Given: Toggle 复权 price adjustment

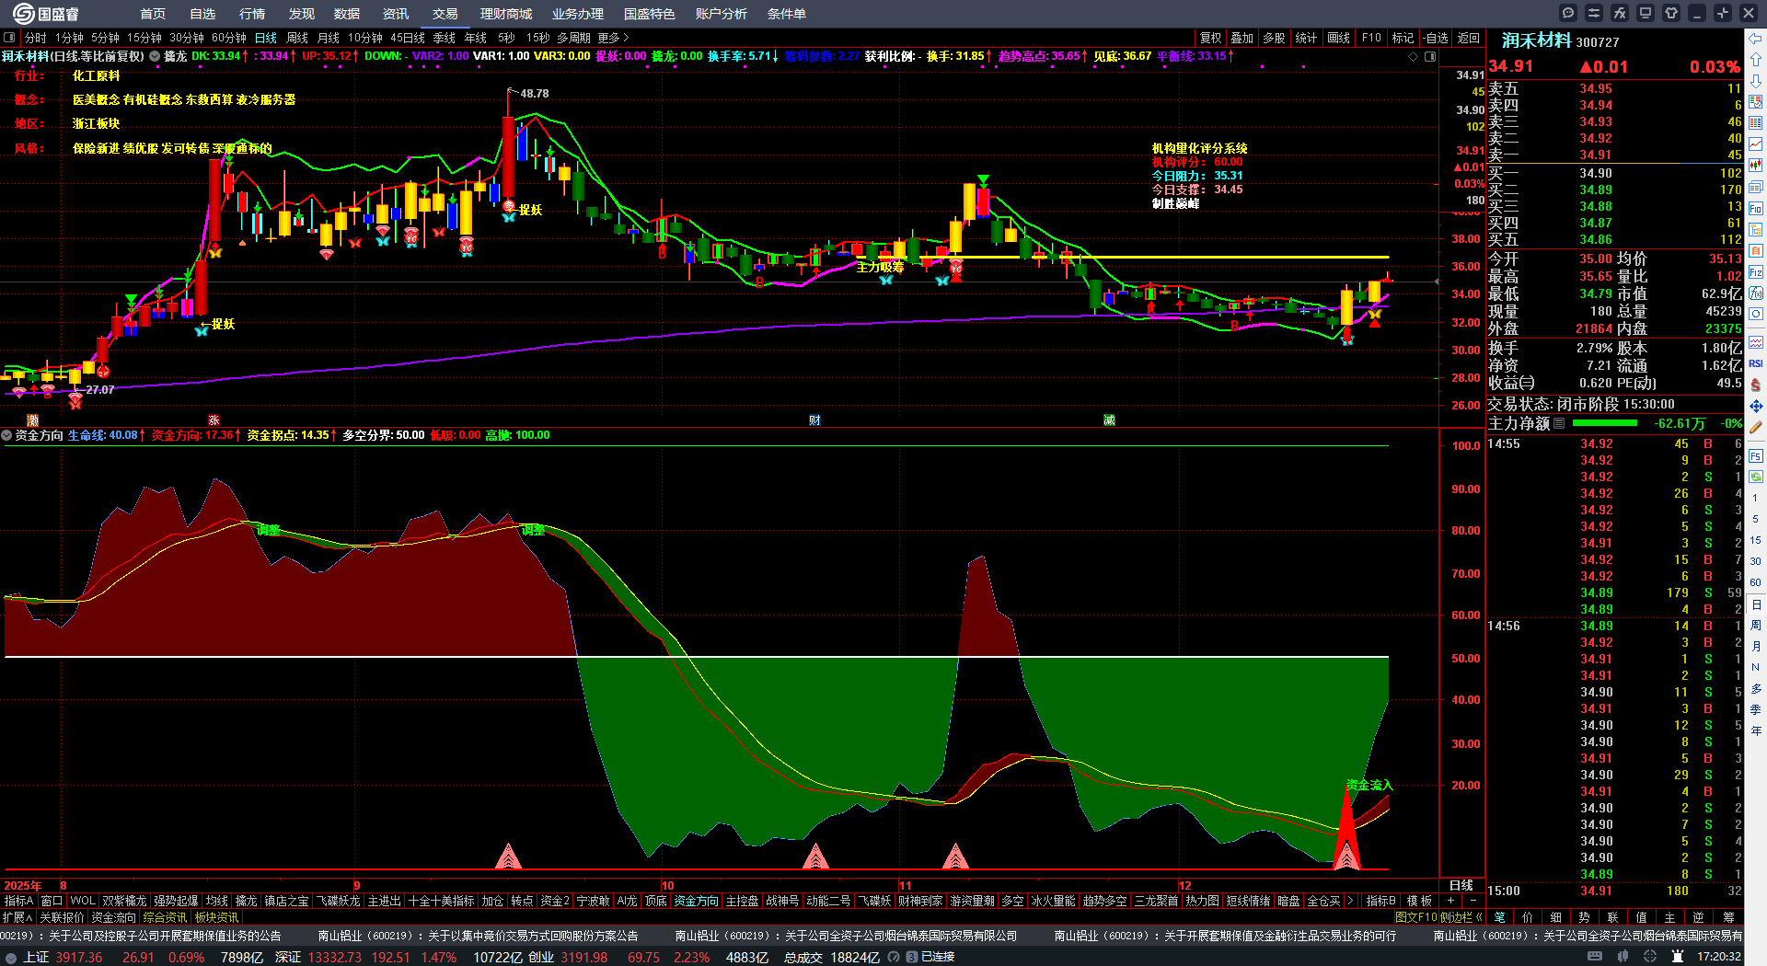Looking at the screenshot, I should [x=1210, y=38].
